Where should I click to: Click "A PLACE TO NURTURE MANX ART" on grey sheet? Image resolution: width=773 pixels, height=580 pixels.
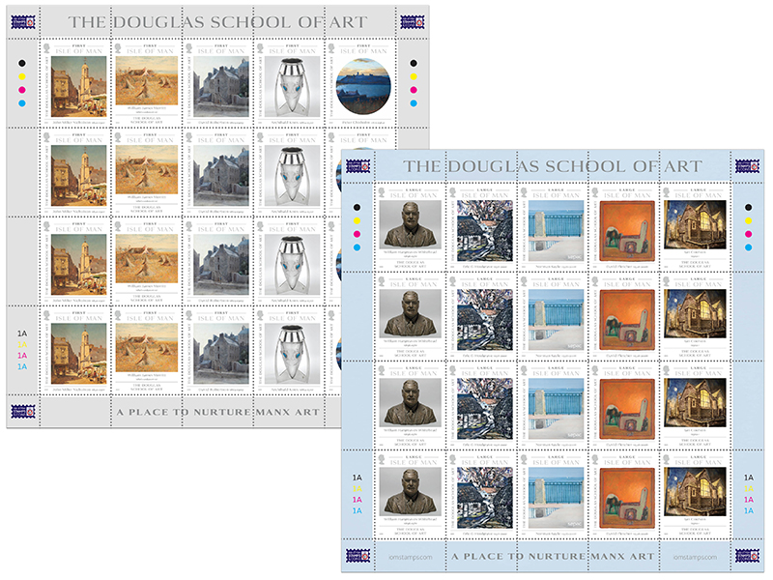click(218, 412)
